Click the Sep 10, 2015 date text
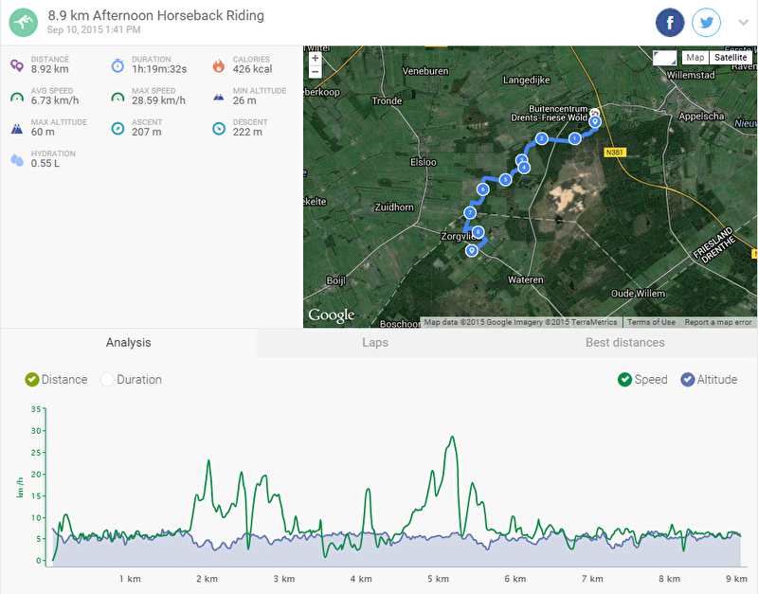Screen dimensions: 758x594 click(94, 30)
